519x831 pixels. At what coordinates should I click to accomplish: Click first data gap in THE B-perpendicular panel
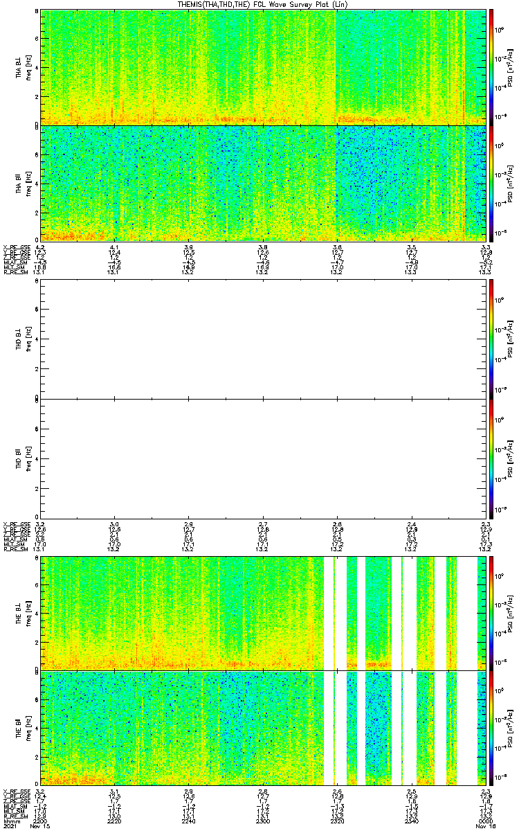[x=329, y=612]
